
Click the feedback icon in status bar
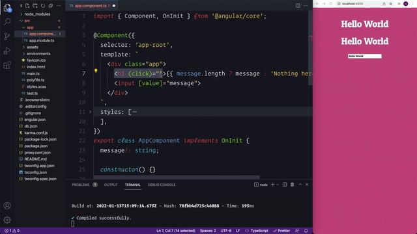[297, 231]
